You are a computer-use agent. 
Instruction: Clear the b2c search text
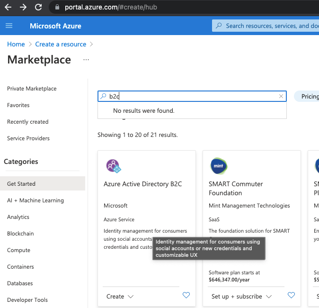[281, 96]
